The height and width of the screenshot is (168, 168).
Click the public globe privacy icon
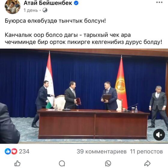coord(45,10)
